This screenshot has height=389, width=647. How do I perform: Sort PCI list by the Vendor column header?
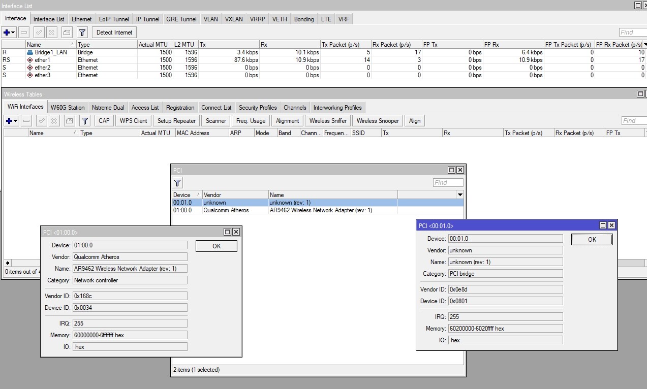[x=235, y=195]
